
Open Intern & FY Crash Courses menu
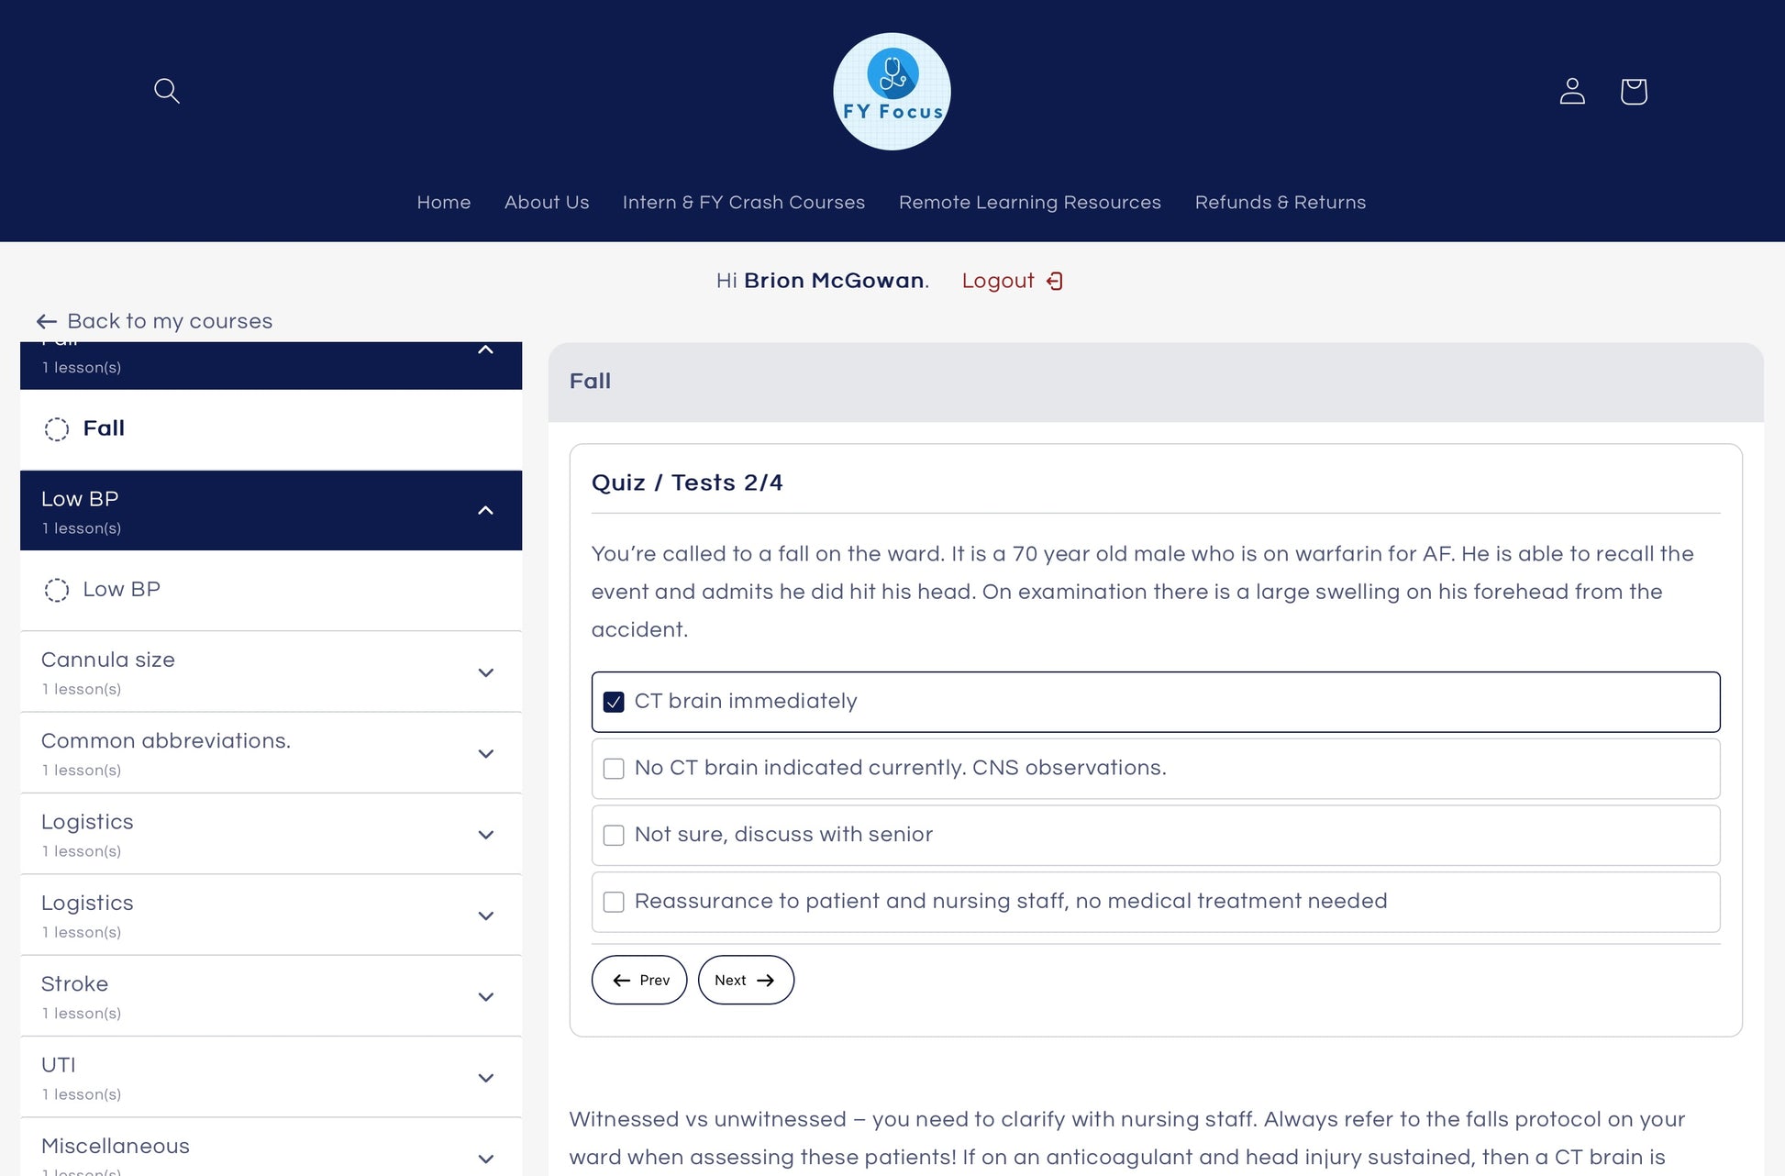coord(743,202)
